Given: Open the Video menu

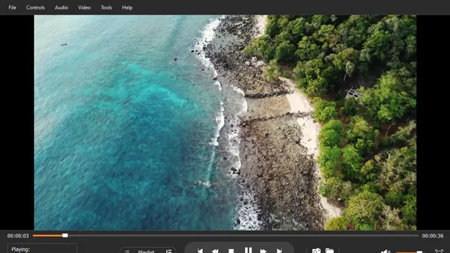Looking at the screenshot, I should click(84, 8).
